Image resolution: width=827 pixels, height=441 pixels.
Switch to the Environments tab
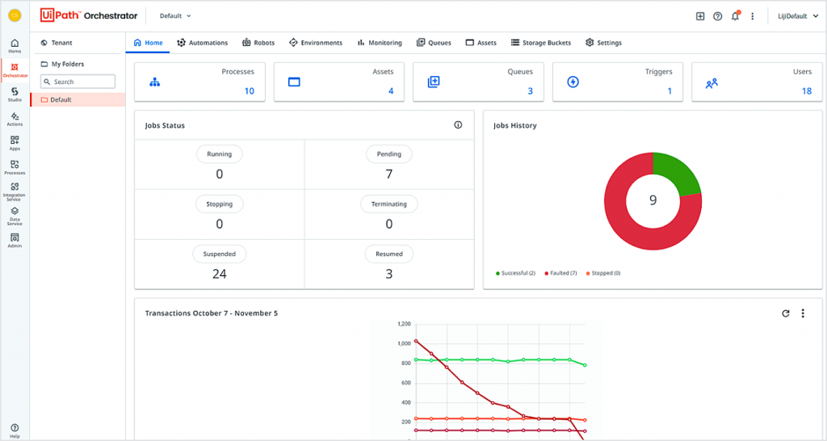[x=316, y=43]
